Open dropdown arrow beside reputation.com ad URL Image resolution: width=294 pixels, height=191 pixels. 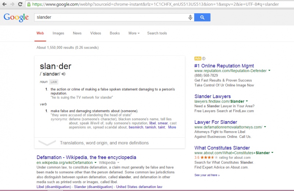pos(269,71)
